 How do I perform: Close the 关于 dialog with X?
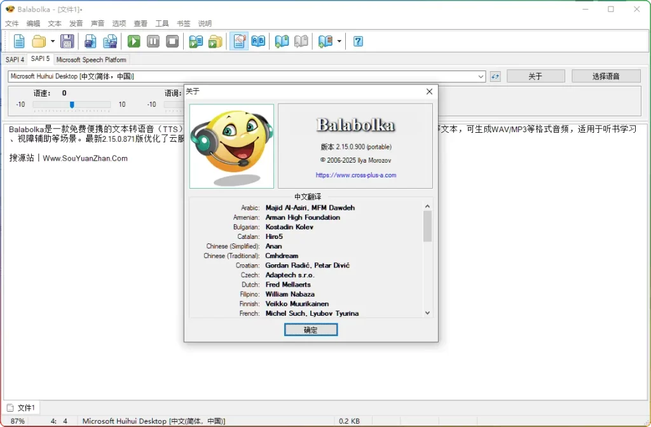pyautogui.click(x=429, y=91)
